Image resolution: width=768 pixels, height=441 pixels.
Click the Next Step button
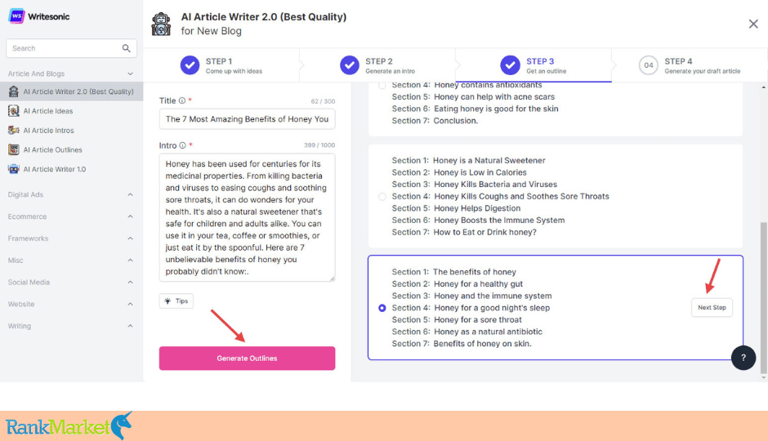click(712, 307)
